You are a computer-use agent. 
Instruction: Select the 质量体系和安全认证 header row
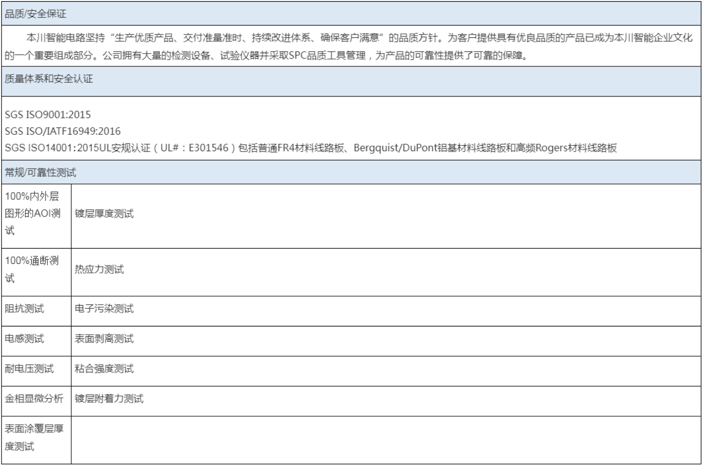click(49, 79)
